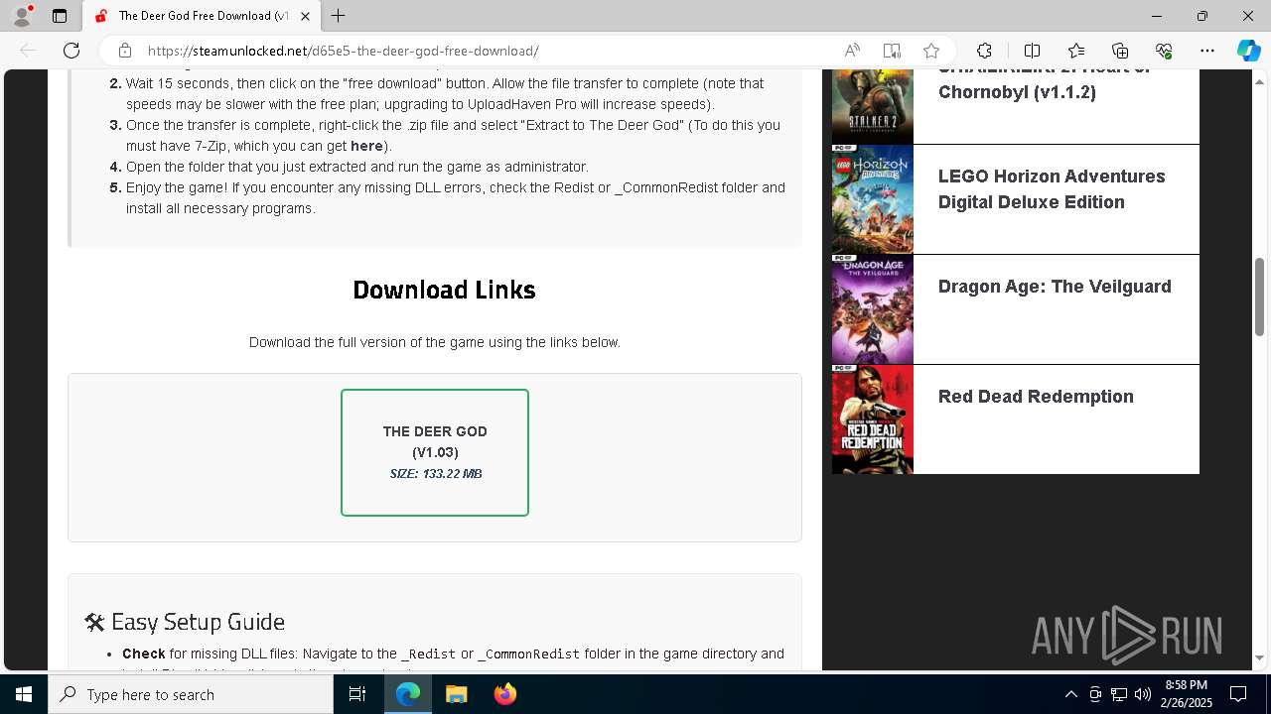Open Task View icon

(357, 694)
